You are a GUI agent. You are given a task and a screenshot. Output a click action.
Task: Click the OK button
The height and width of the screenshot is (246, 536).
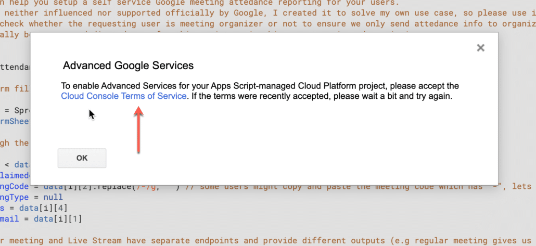(x=82, y=158)
